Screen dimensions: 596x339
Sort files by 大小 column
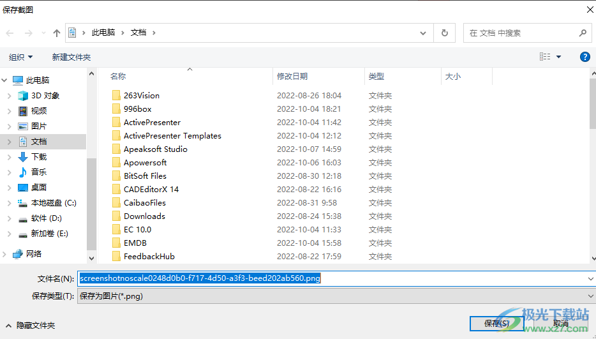pos(452,77)
